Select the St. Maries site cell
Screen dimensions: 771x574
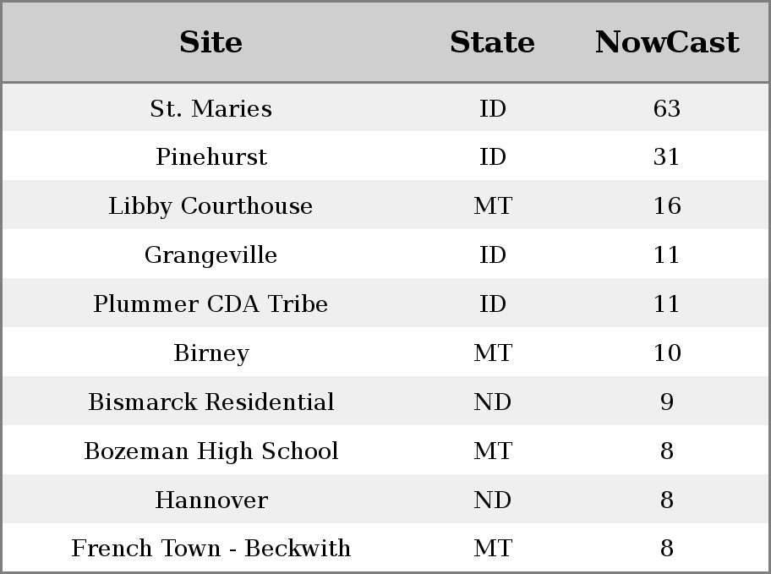(211, 108)
